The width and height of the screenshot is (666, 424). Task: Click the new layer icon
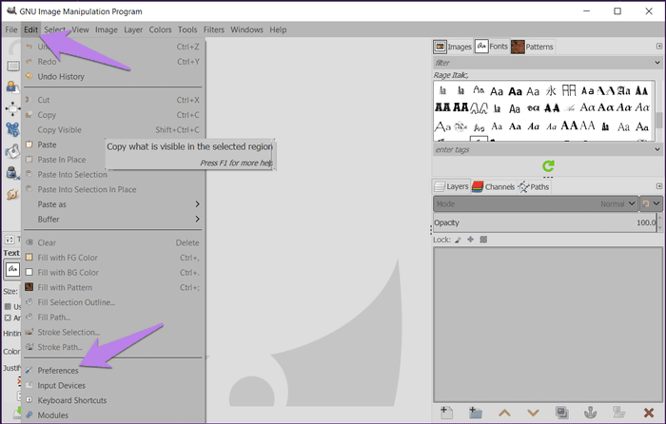pos(445,413)
